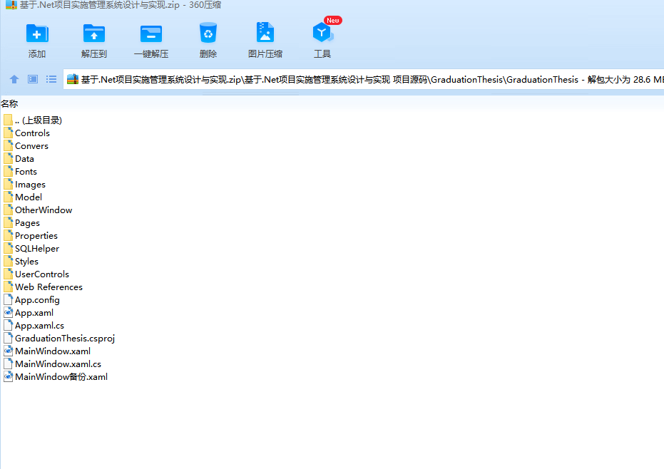Screen dimensions: 664x469
Task: Open the 工具 (Tools) icon
Action: [x=322, y=33]
